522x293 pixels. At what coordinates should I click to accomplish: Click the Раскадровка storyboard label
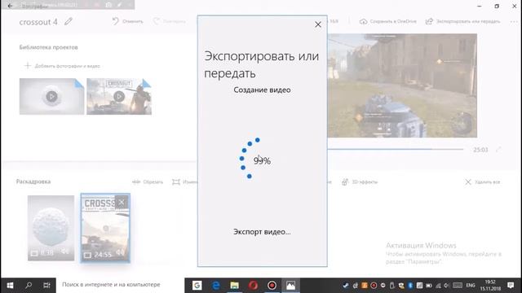[x=33, y=181]
